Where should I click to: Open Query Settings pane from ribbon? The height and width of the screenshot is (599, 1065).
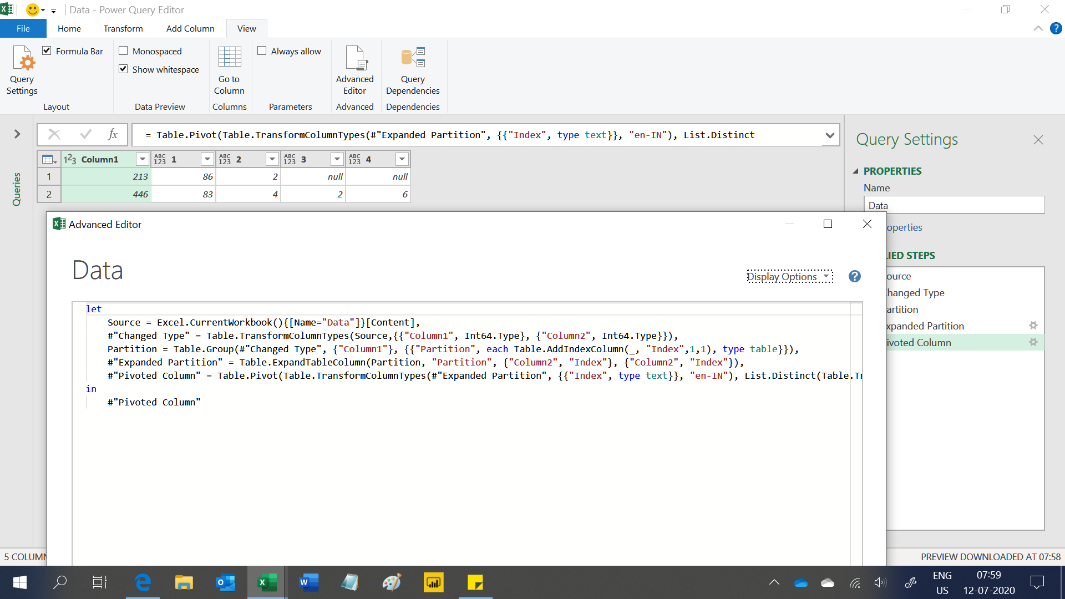tap(22, 70)
